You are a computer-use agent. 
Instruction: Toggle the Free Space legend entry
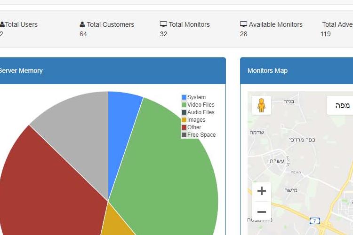click(x=201, y=135)
